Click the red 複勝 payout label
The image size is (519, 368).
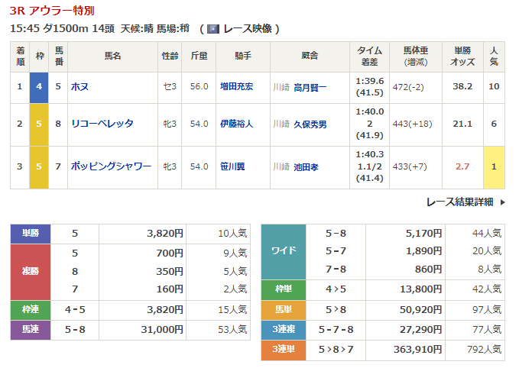tap(30, 272)
